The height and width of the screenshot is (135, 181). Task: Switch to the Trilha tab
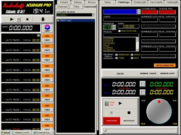[x=76, y=7]
